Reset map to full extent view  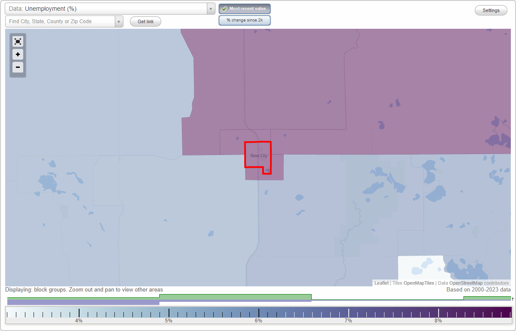click(18, 41)
